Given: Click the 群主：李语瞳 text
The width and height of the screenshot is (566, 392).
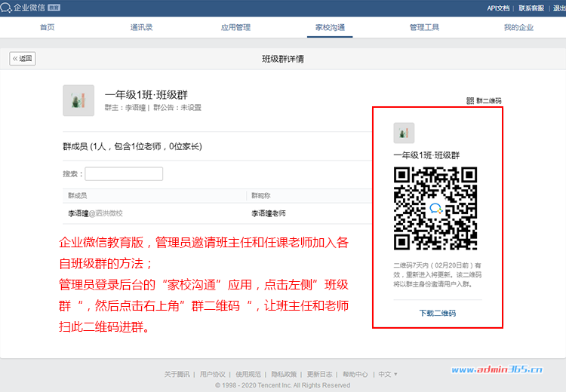Looking at the screenshot, I should pos(125,108).
